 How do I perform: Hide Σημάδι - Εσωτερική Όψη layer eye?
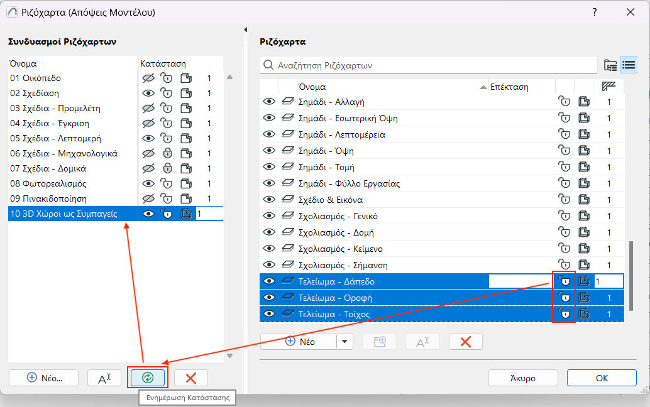click(269, 118)
